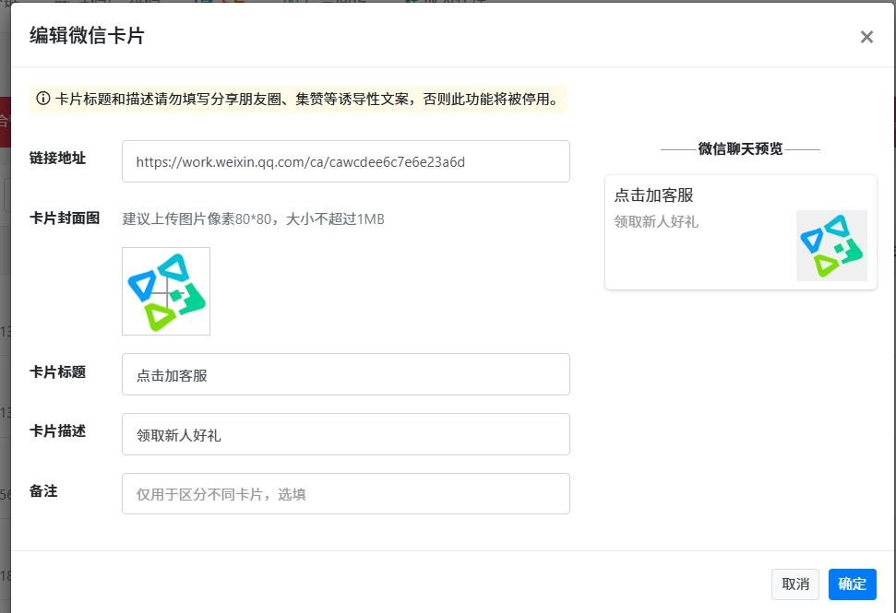Image resolution: width=896 pixels, height=613 pixels.
Task: Click the uploaded cover image thumbnail
Action: [x=166, y=291]
